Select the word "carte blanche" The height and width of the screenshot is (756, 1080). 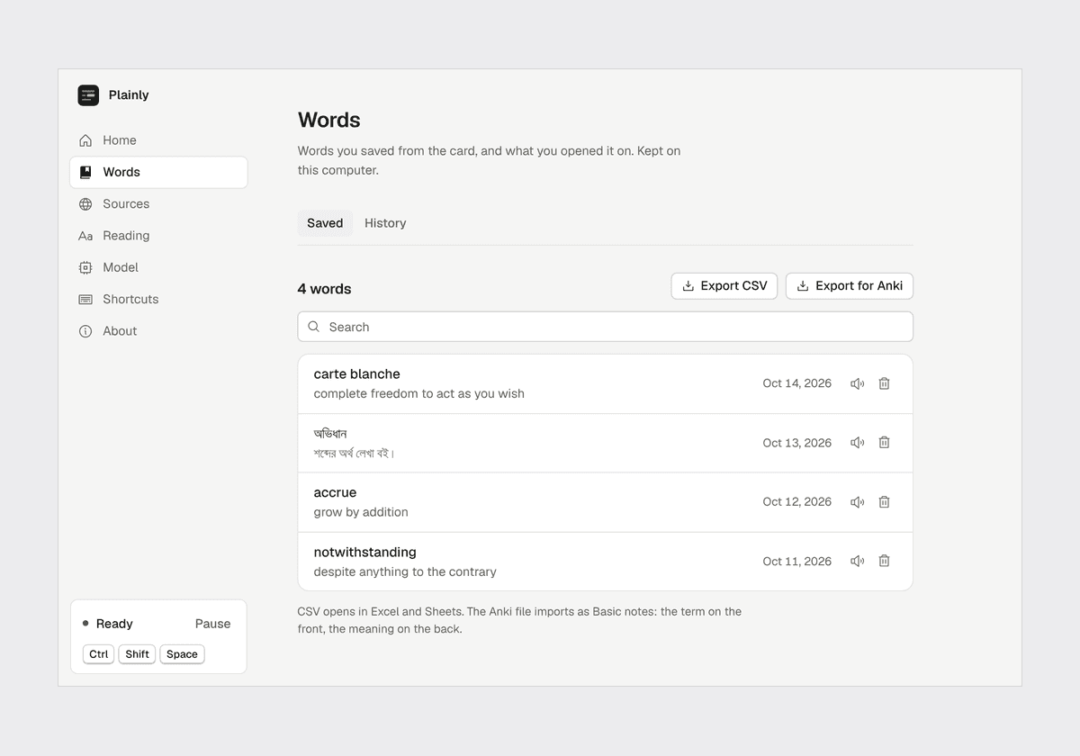[357, 374]
